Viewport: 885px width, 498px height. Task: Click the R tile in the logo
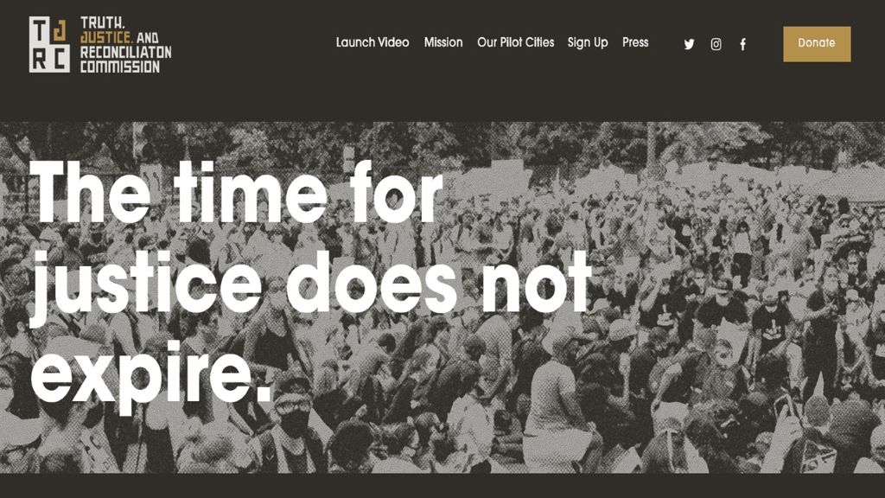coord(39,58)
